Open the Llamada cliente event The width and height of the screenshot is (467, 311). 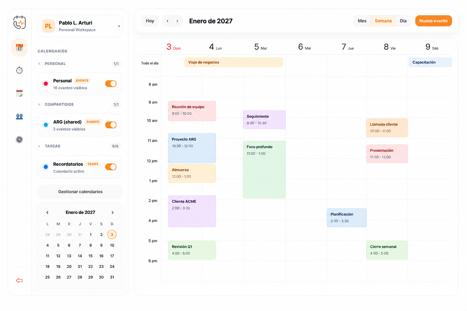pos(387,128)
